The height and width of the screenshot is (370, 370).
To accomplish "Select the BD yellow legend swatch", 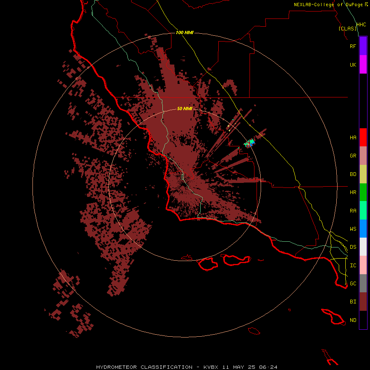I will 363,174.
